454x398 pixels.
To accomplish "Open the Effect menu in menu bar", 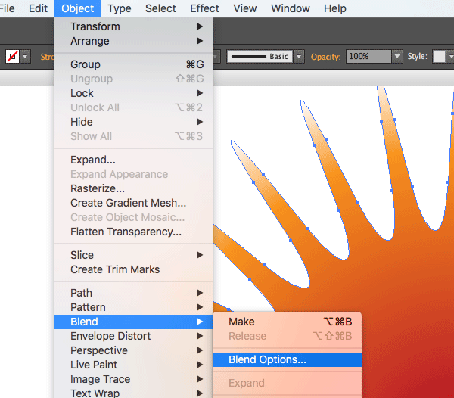I will click(204, 8).
